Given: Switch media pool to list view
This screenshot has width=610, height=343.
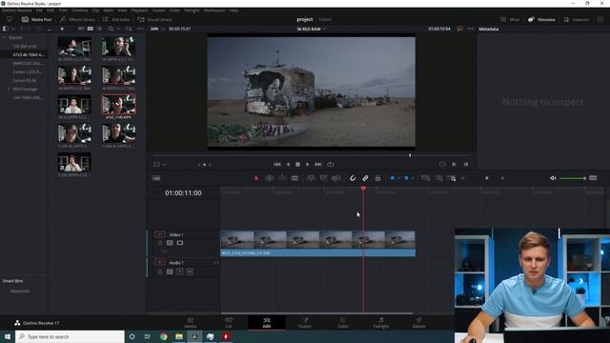Looking at the screenshot, I should point(99,29).
